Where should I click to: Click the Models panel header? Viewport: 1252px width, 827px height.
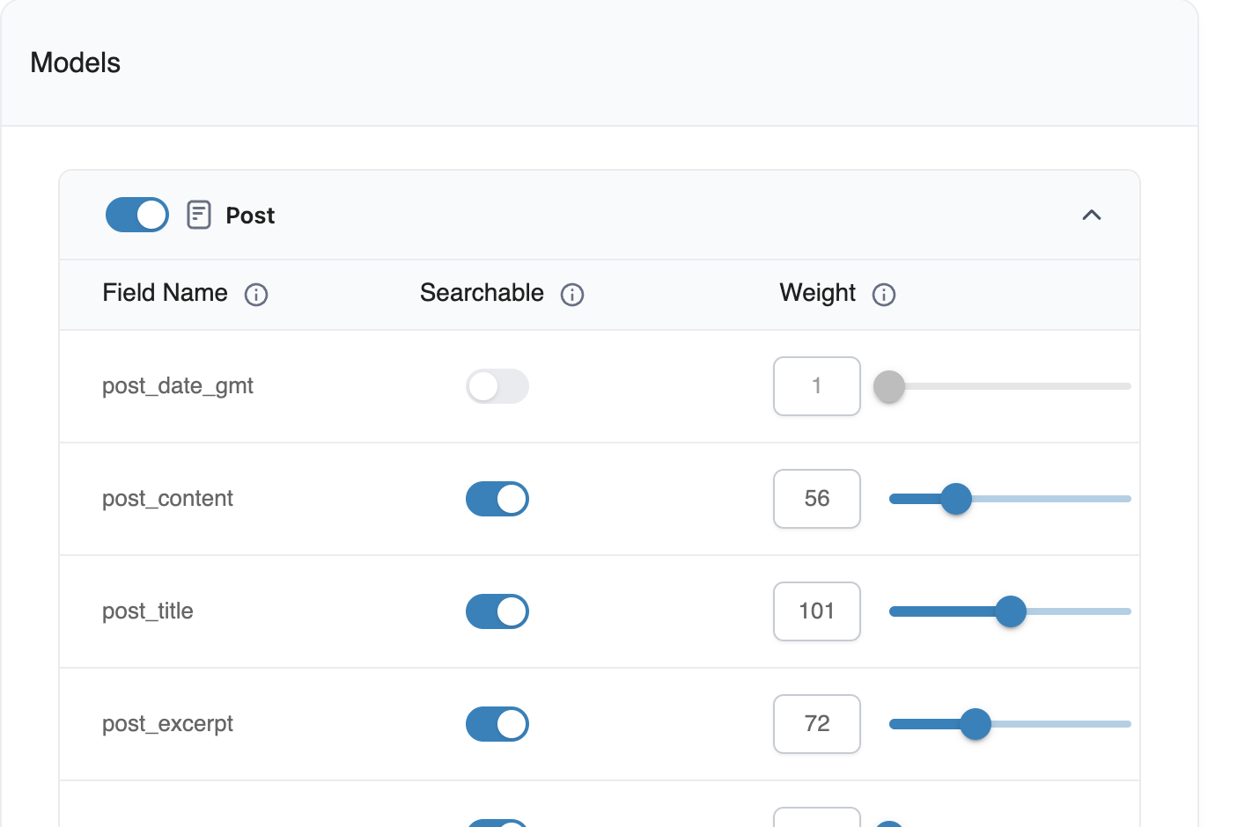[75, 62]
